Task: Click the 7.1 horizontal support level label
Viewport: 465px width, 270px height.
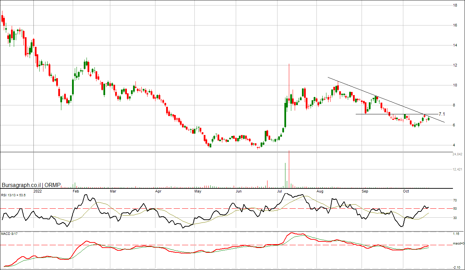Action: coord(442,114)
